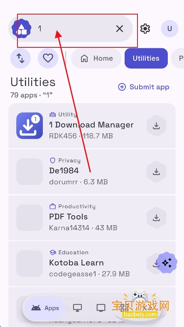Click the dorumrr · 6.3 MB text
This screenshot has width=184, height=327.
click(x=79, y=182)
